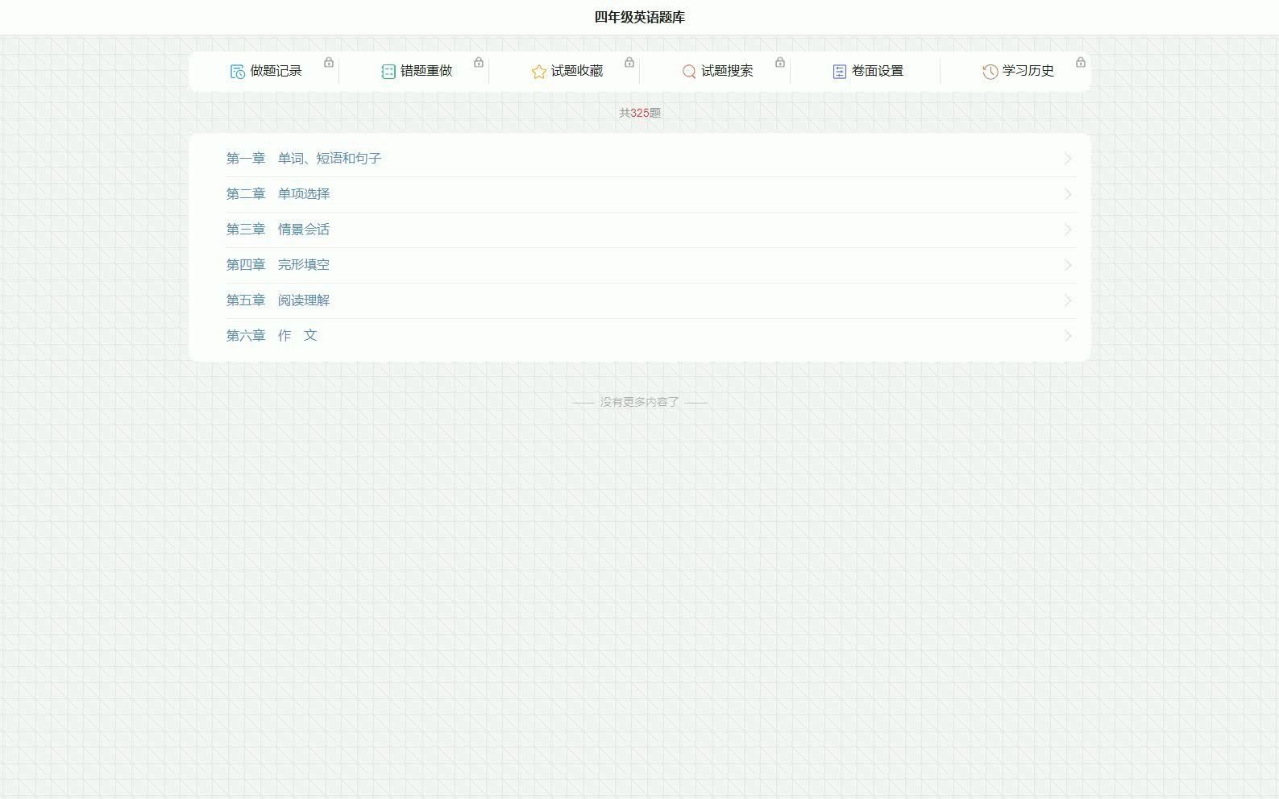Viewport: 1279px width, 799px height.
Task: Click the lock icon beside 试题收藏
Action: tap(629, 62)
